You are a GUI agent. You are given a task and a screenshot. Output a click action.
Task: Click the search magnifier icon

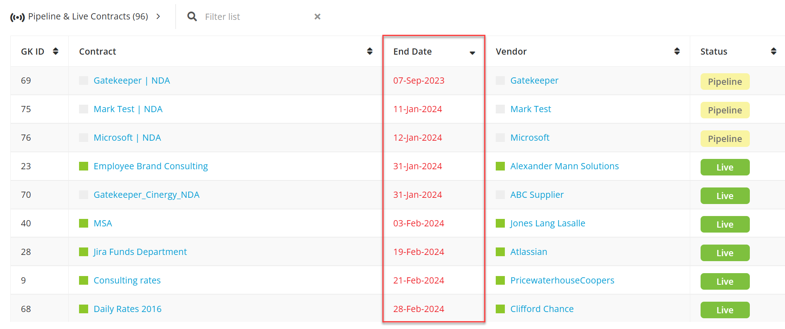[192, 17]
